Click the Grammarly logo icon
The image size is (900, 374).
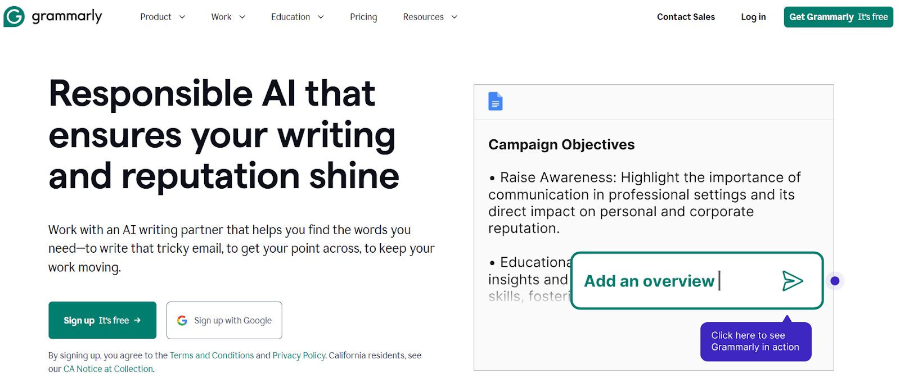[14, 17]
